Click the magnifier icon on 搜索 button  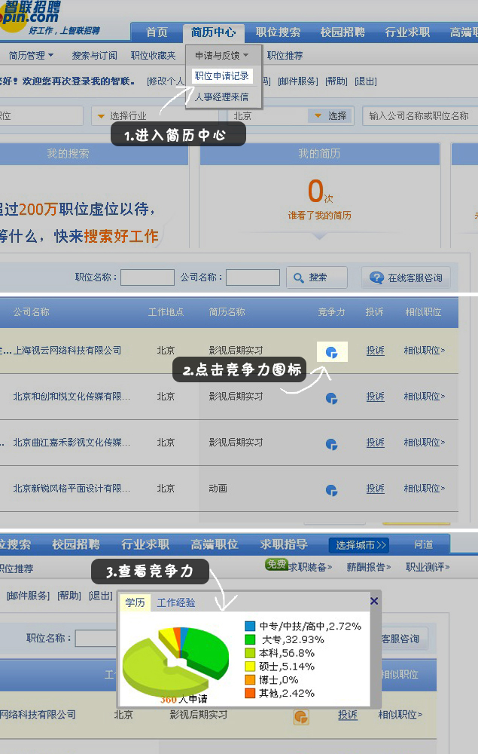click(299, 277)
